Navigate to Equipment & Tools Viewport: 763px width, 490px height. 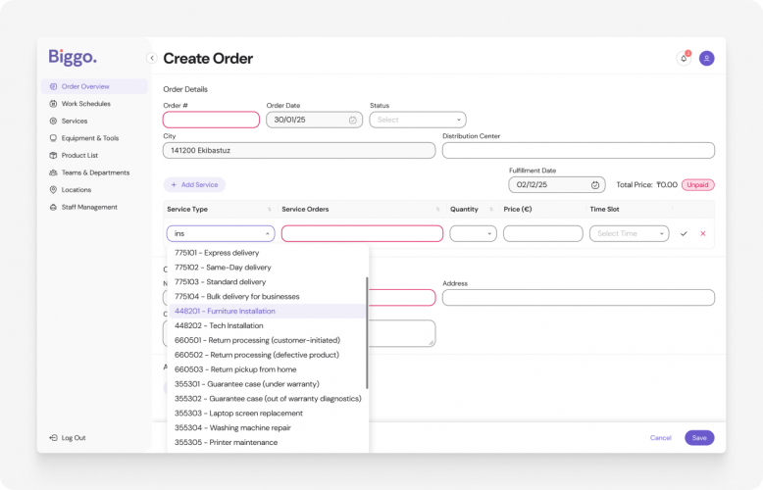pos(89,138)
